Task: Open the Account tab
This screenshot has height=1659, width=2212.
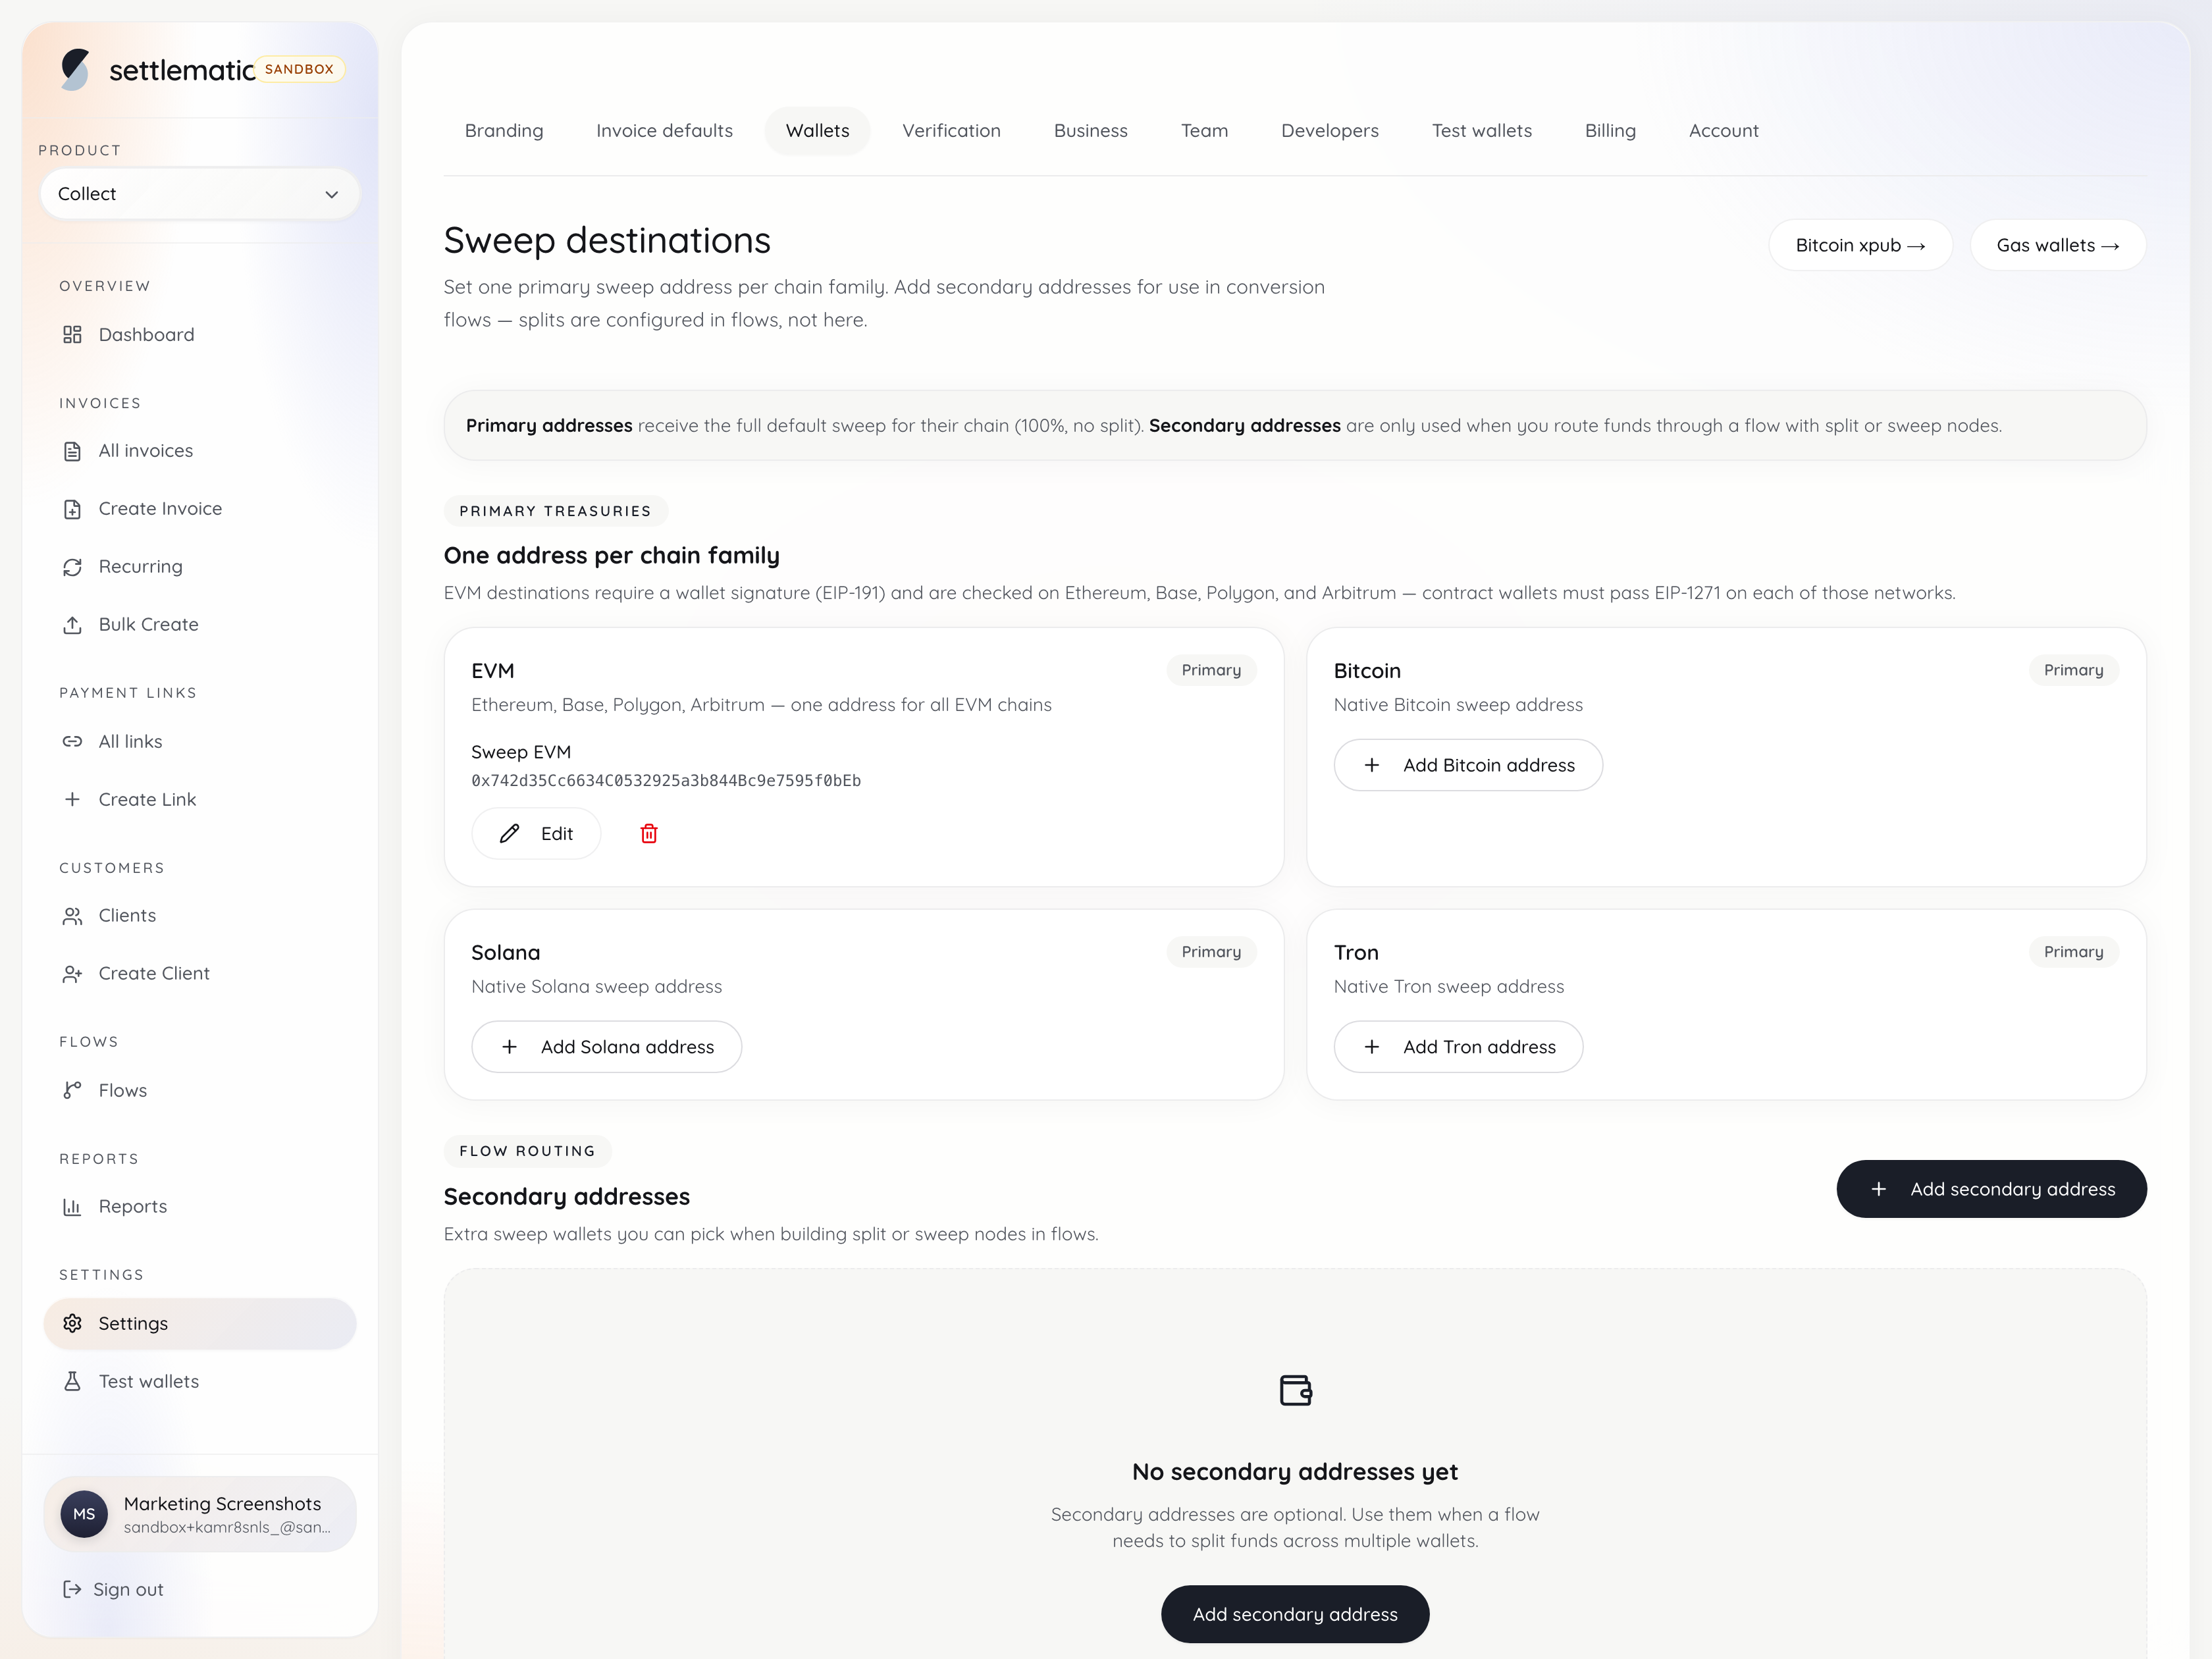Action: point(1723,131)
